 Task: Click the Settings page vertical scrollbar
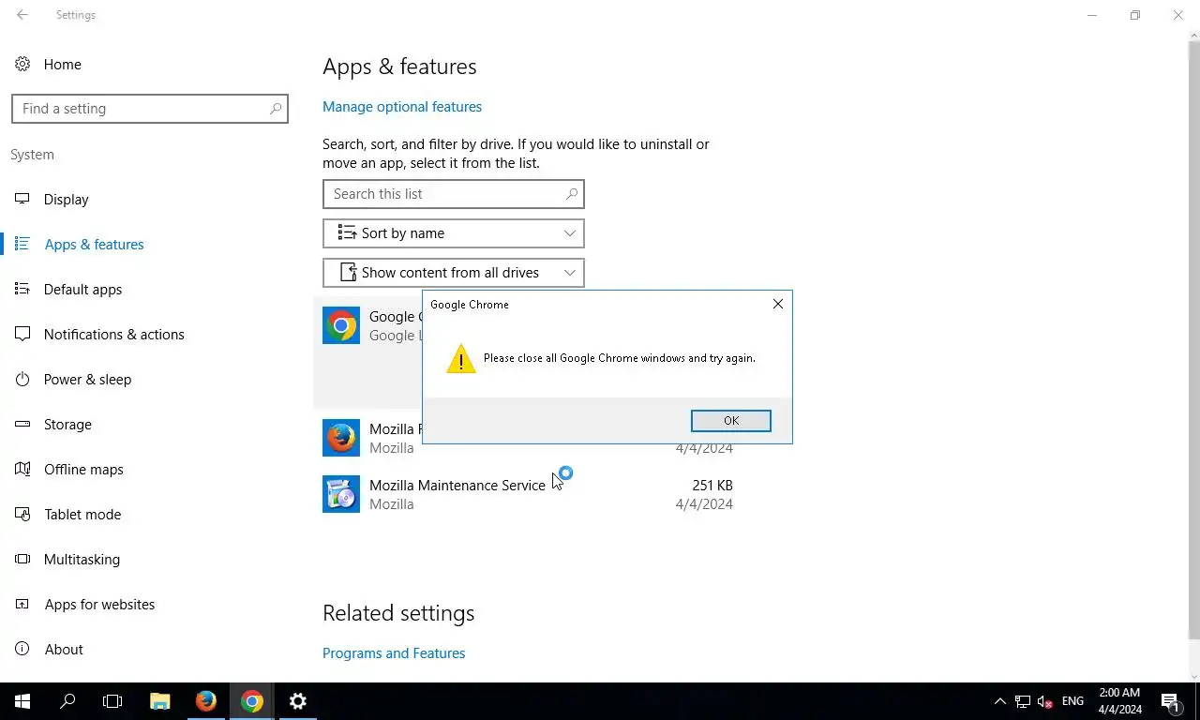point(1193,341)
